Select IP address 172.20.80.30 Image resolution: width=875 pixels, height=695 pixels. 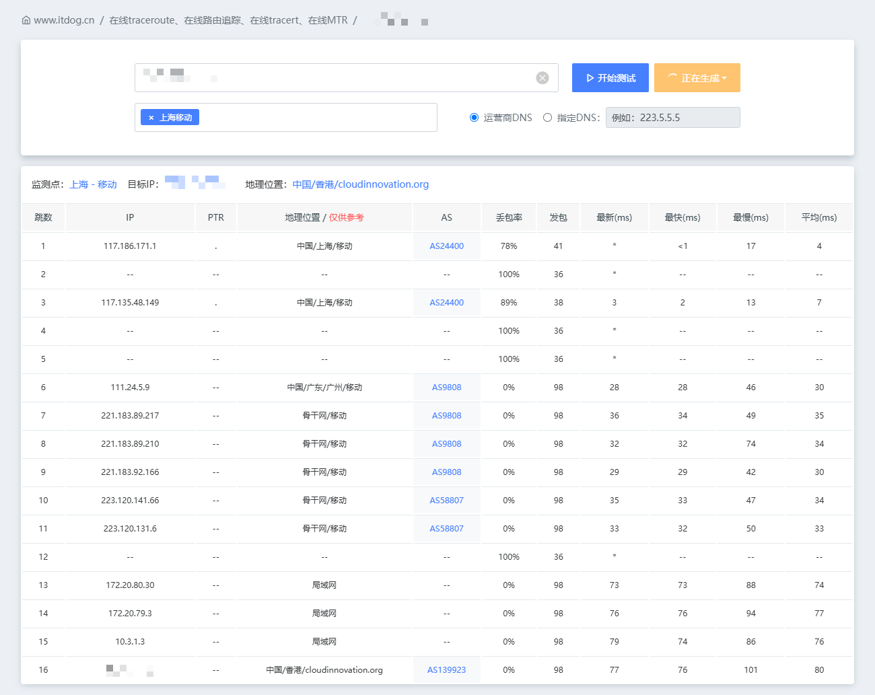point(130,585)
